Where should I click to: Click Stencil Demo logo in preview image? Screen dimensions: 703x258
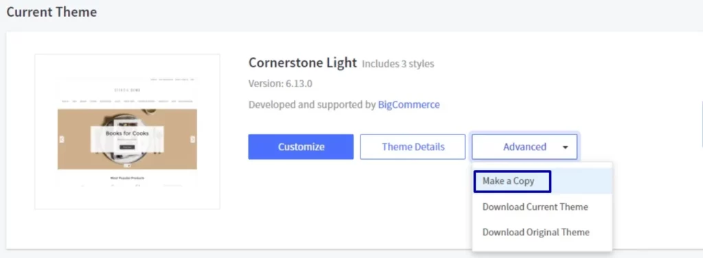coord(127,90)
